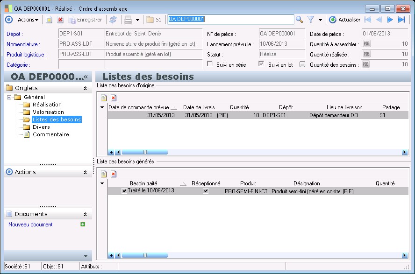Go to the last record arrow
The image size is (415, 274).
point(401,20)
